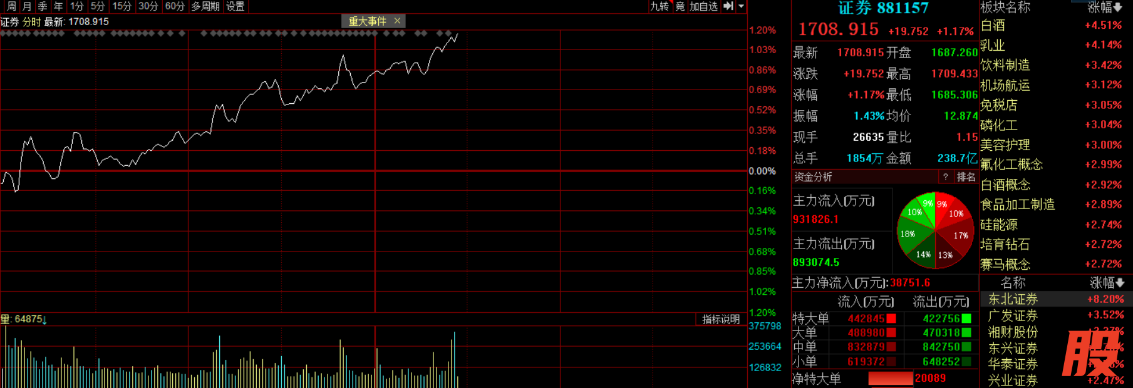The height and width of the screenshot is (388, 1133).
Task: Click the question mark help icon in 资金分析
Action: pyautogui.click(x=945, y=177)
